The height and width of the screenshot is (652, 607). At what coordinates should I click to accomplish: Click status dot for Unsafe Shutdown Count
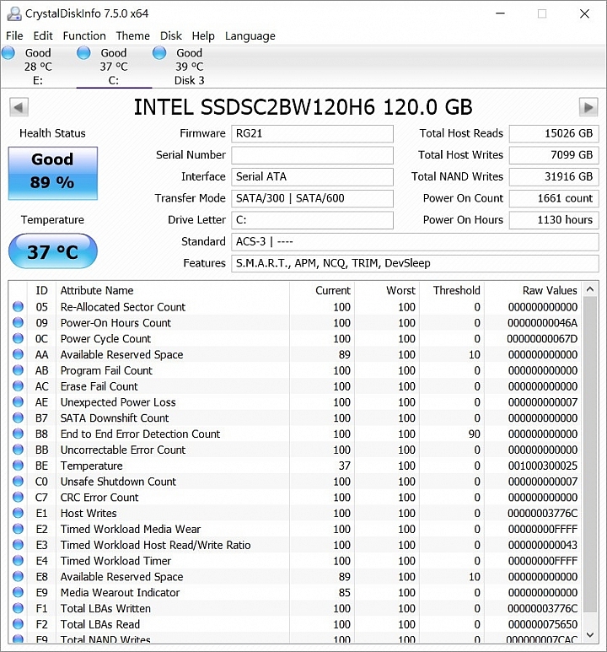coord(18,481)
